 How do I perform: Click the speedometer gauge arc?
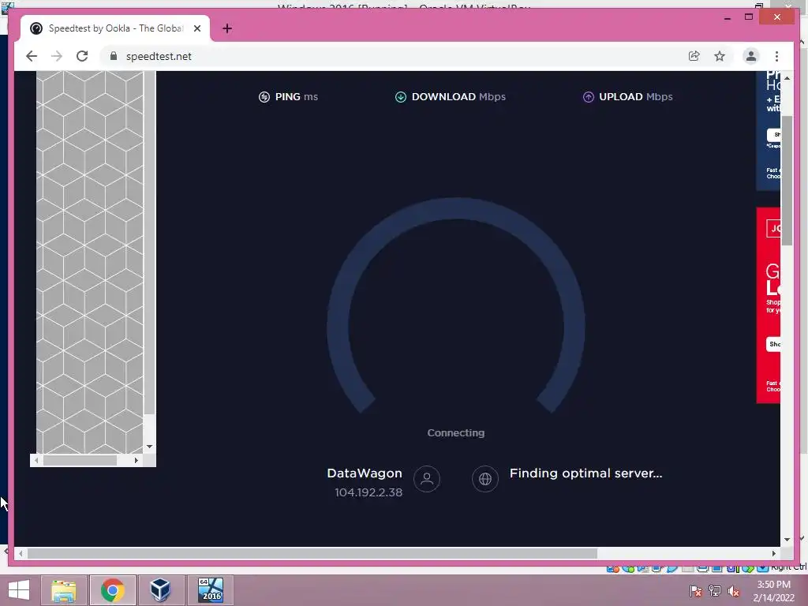(456, 208)
